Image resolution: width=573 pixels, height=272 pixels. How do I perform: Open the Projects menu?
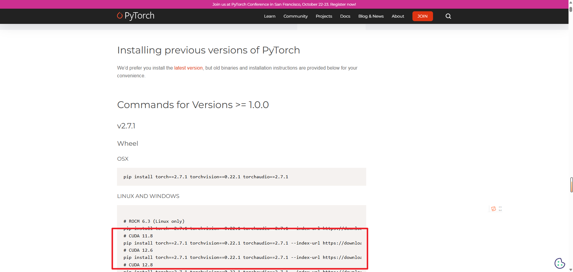pos(324,16)
